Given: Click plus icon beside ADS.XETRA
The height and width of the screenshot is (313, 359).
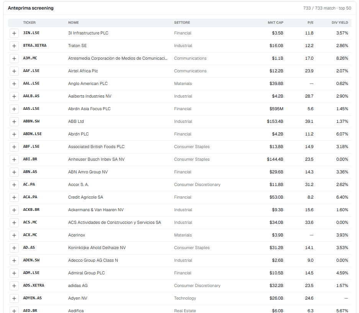Looking at the screenshot, I should click(14, 286).
